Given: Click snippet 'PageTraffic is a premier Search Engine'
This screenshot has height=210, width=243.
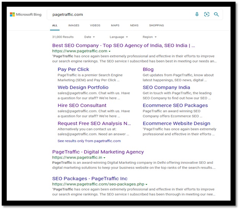Looking at the screenshot, I should click(x=90, y=75).
